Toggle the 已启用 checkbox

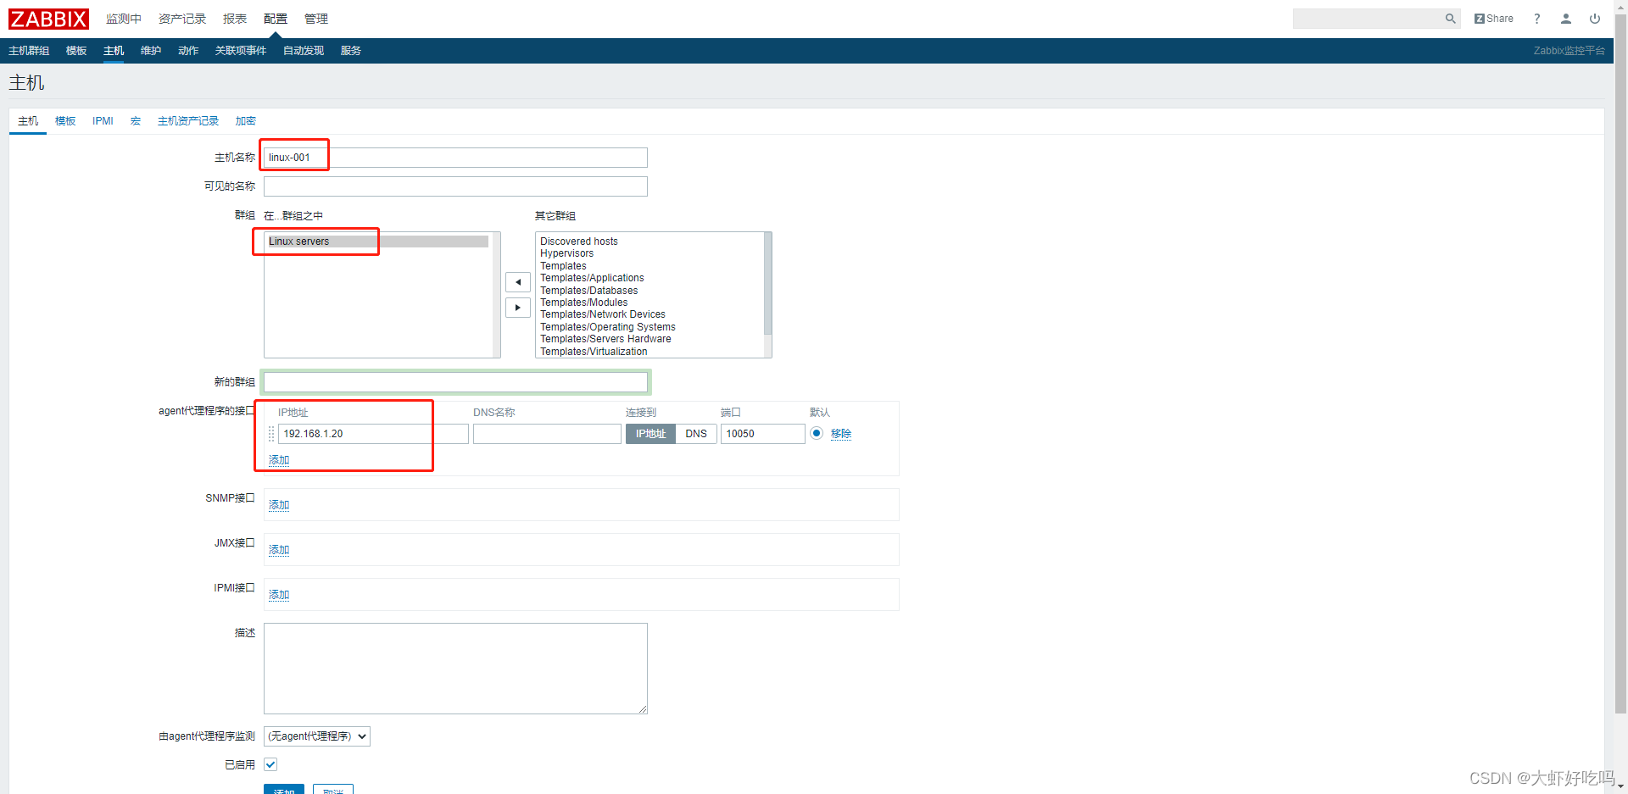click(270, 764)
